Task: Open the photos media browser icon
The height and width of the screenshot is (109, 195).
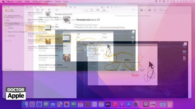Action: click(141, 10)
